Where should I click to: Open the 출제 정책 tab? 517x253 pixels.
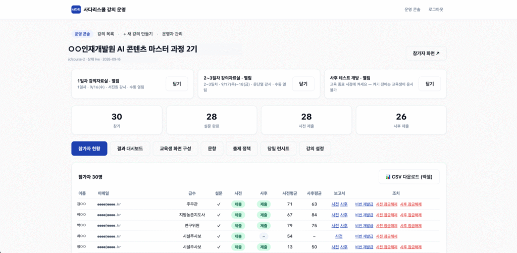[x=242, y=148]
